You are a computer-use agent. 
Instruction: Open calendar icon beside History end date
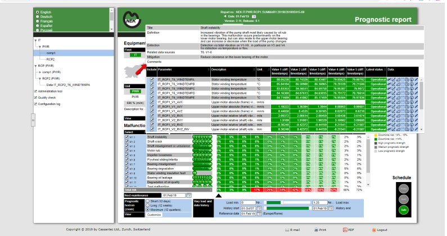click(331, 208)
